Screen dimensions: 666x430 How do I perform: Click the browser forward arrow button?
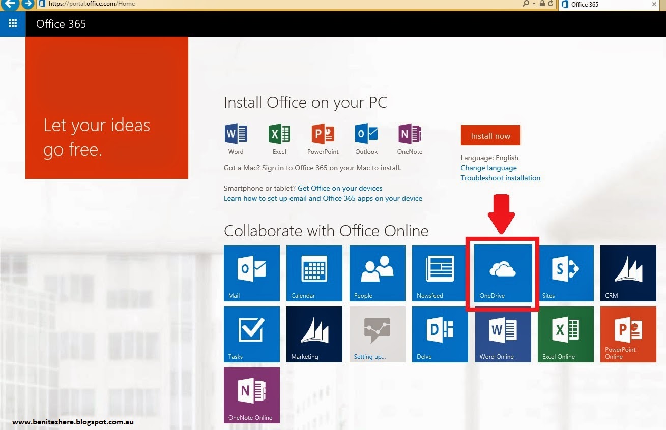point(27,4)
